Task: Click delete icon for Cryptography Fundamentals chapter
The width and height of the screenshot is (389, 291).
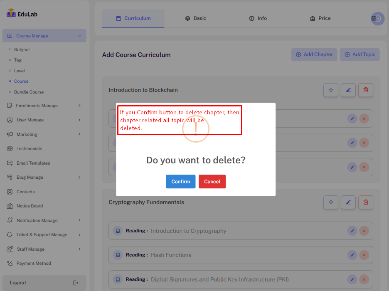Action: (366, 202)
